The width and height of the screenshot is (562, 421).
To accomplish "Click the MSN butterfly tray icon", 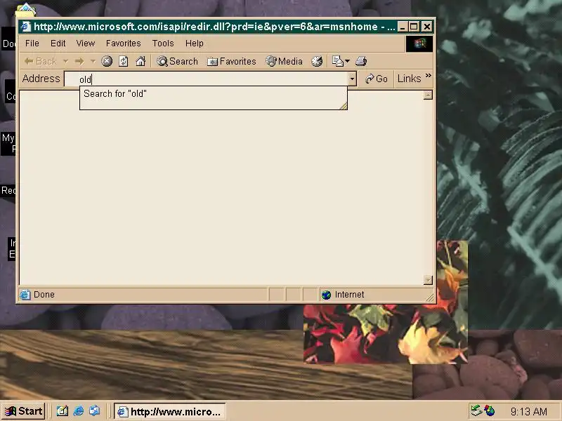I will pos(489,410).
